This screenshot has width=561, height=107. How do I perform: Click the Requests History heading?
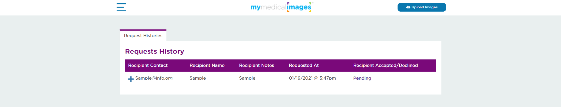[x=154, y=51]
